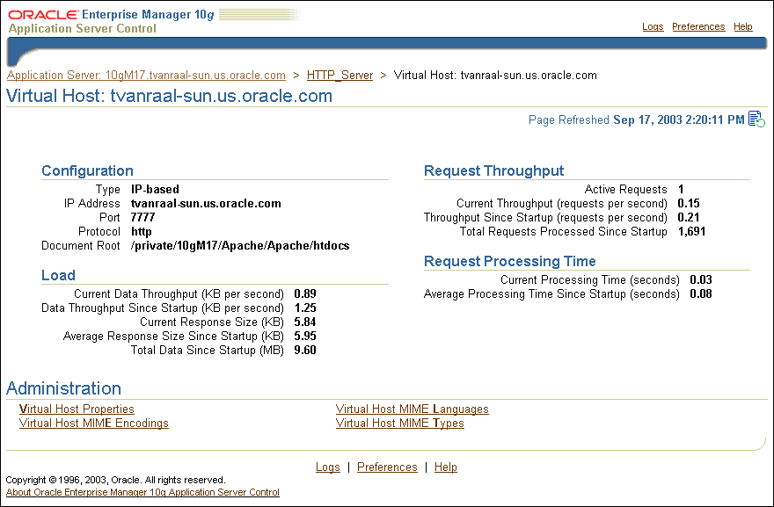
Task: Click the Virtual Host breadcrumb current-page text
Action: [495, 75]
